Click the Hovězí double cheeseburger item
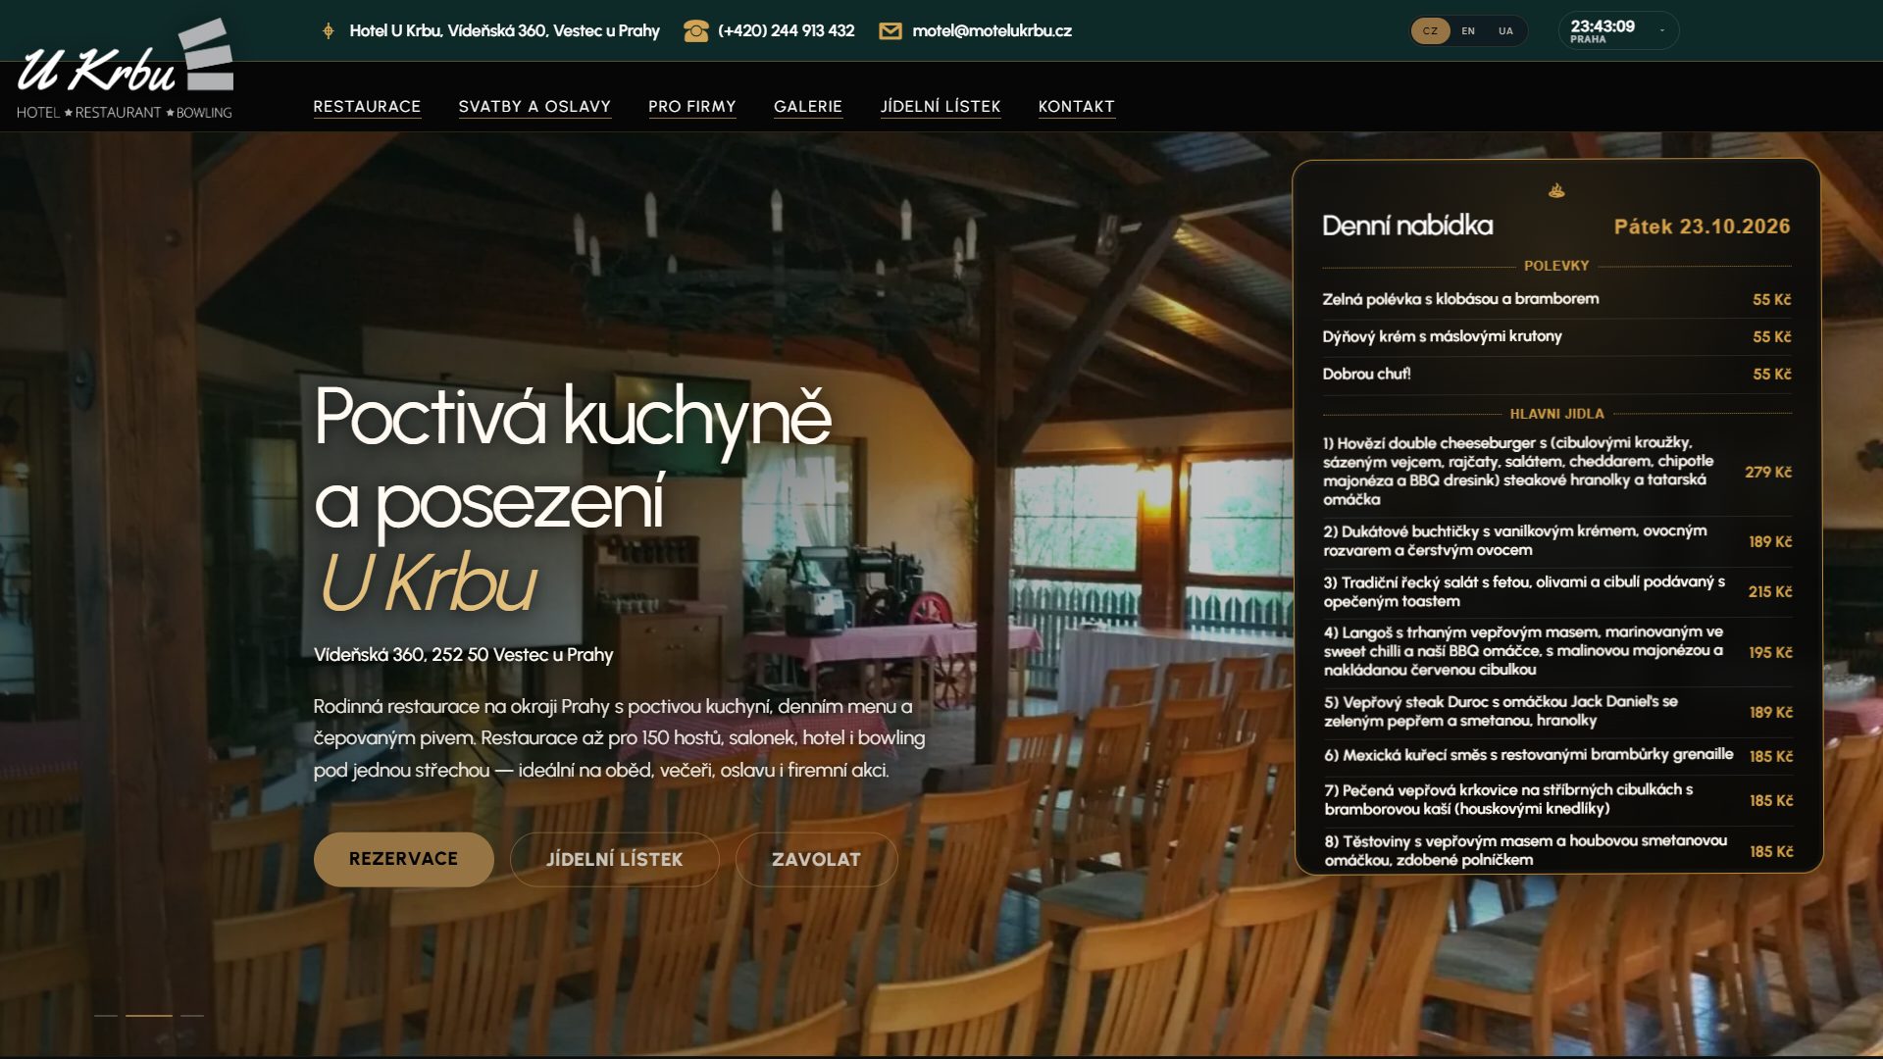The height and width of the screenshot is (1059, 1883). 1556,471
